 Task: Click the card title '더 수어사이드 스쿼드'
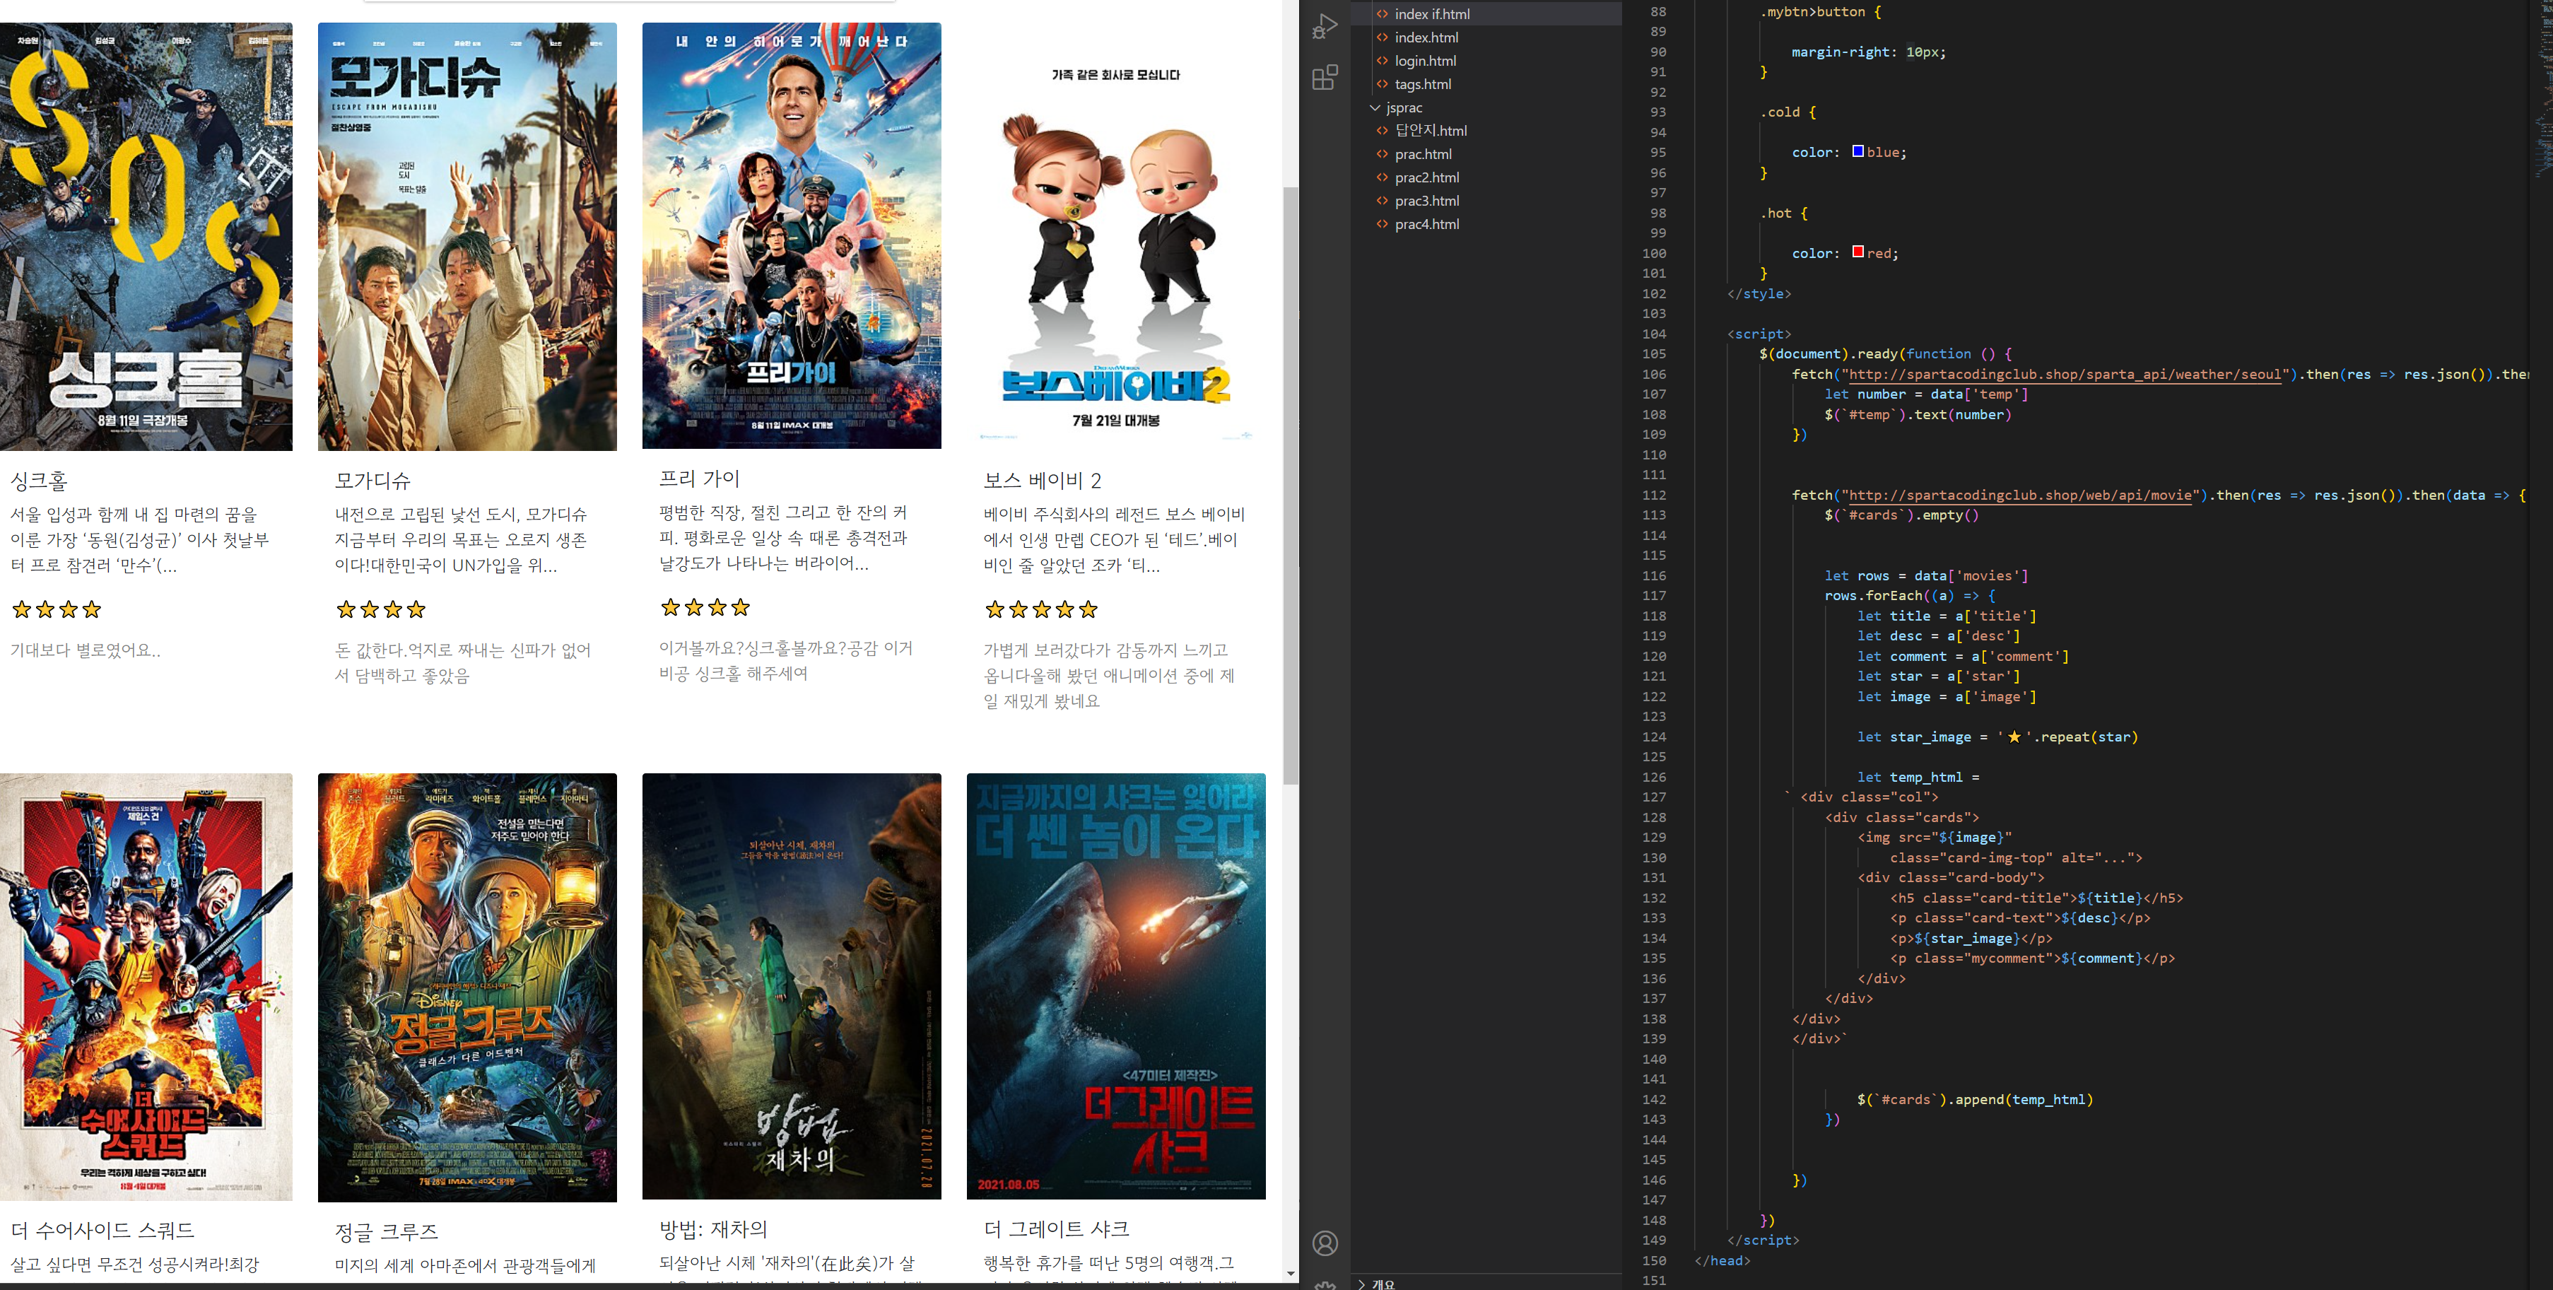click(102, 1231)
